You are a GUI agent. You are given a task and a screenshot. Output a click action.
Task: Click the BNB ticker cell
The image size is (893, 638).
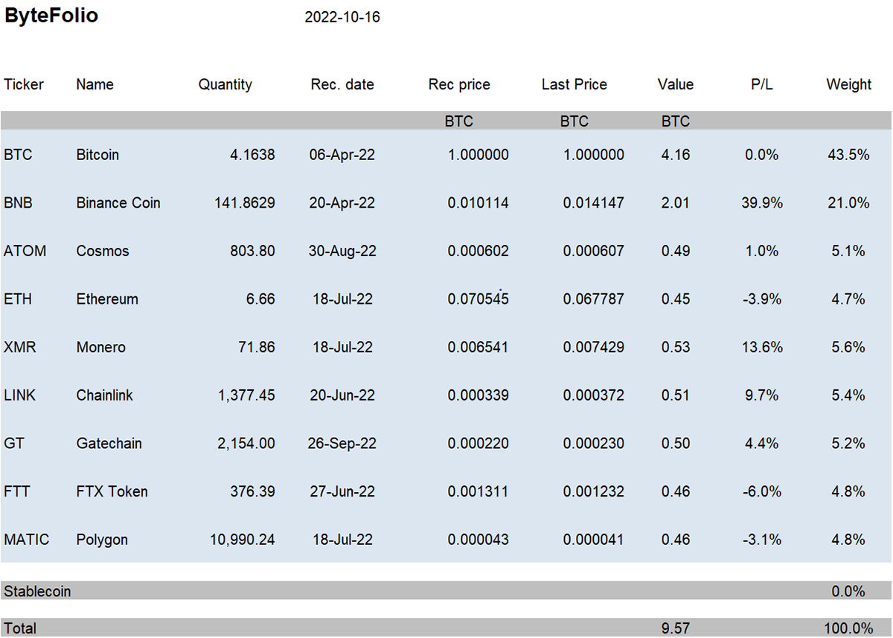[x=18, y=202]
